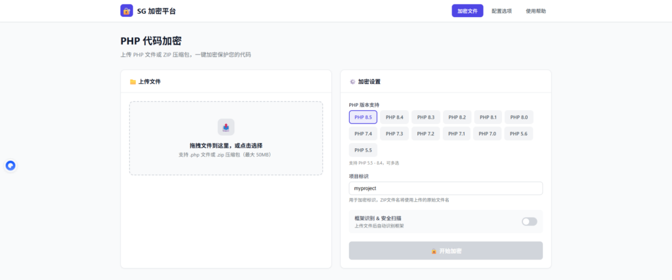Select the PHP 8.0 version chip

(x=518, y=117)
